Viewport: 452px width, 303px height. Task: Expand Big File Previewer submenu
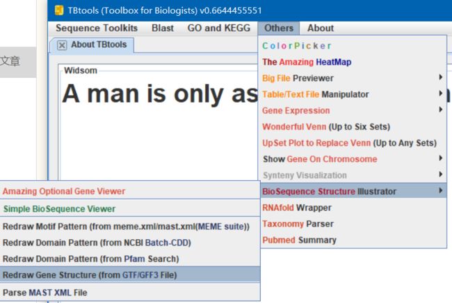click(x=353, y=78)
